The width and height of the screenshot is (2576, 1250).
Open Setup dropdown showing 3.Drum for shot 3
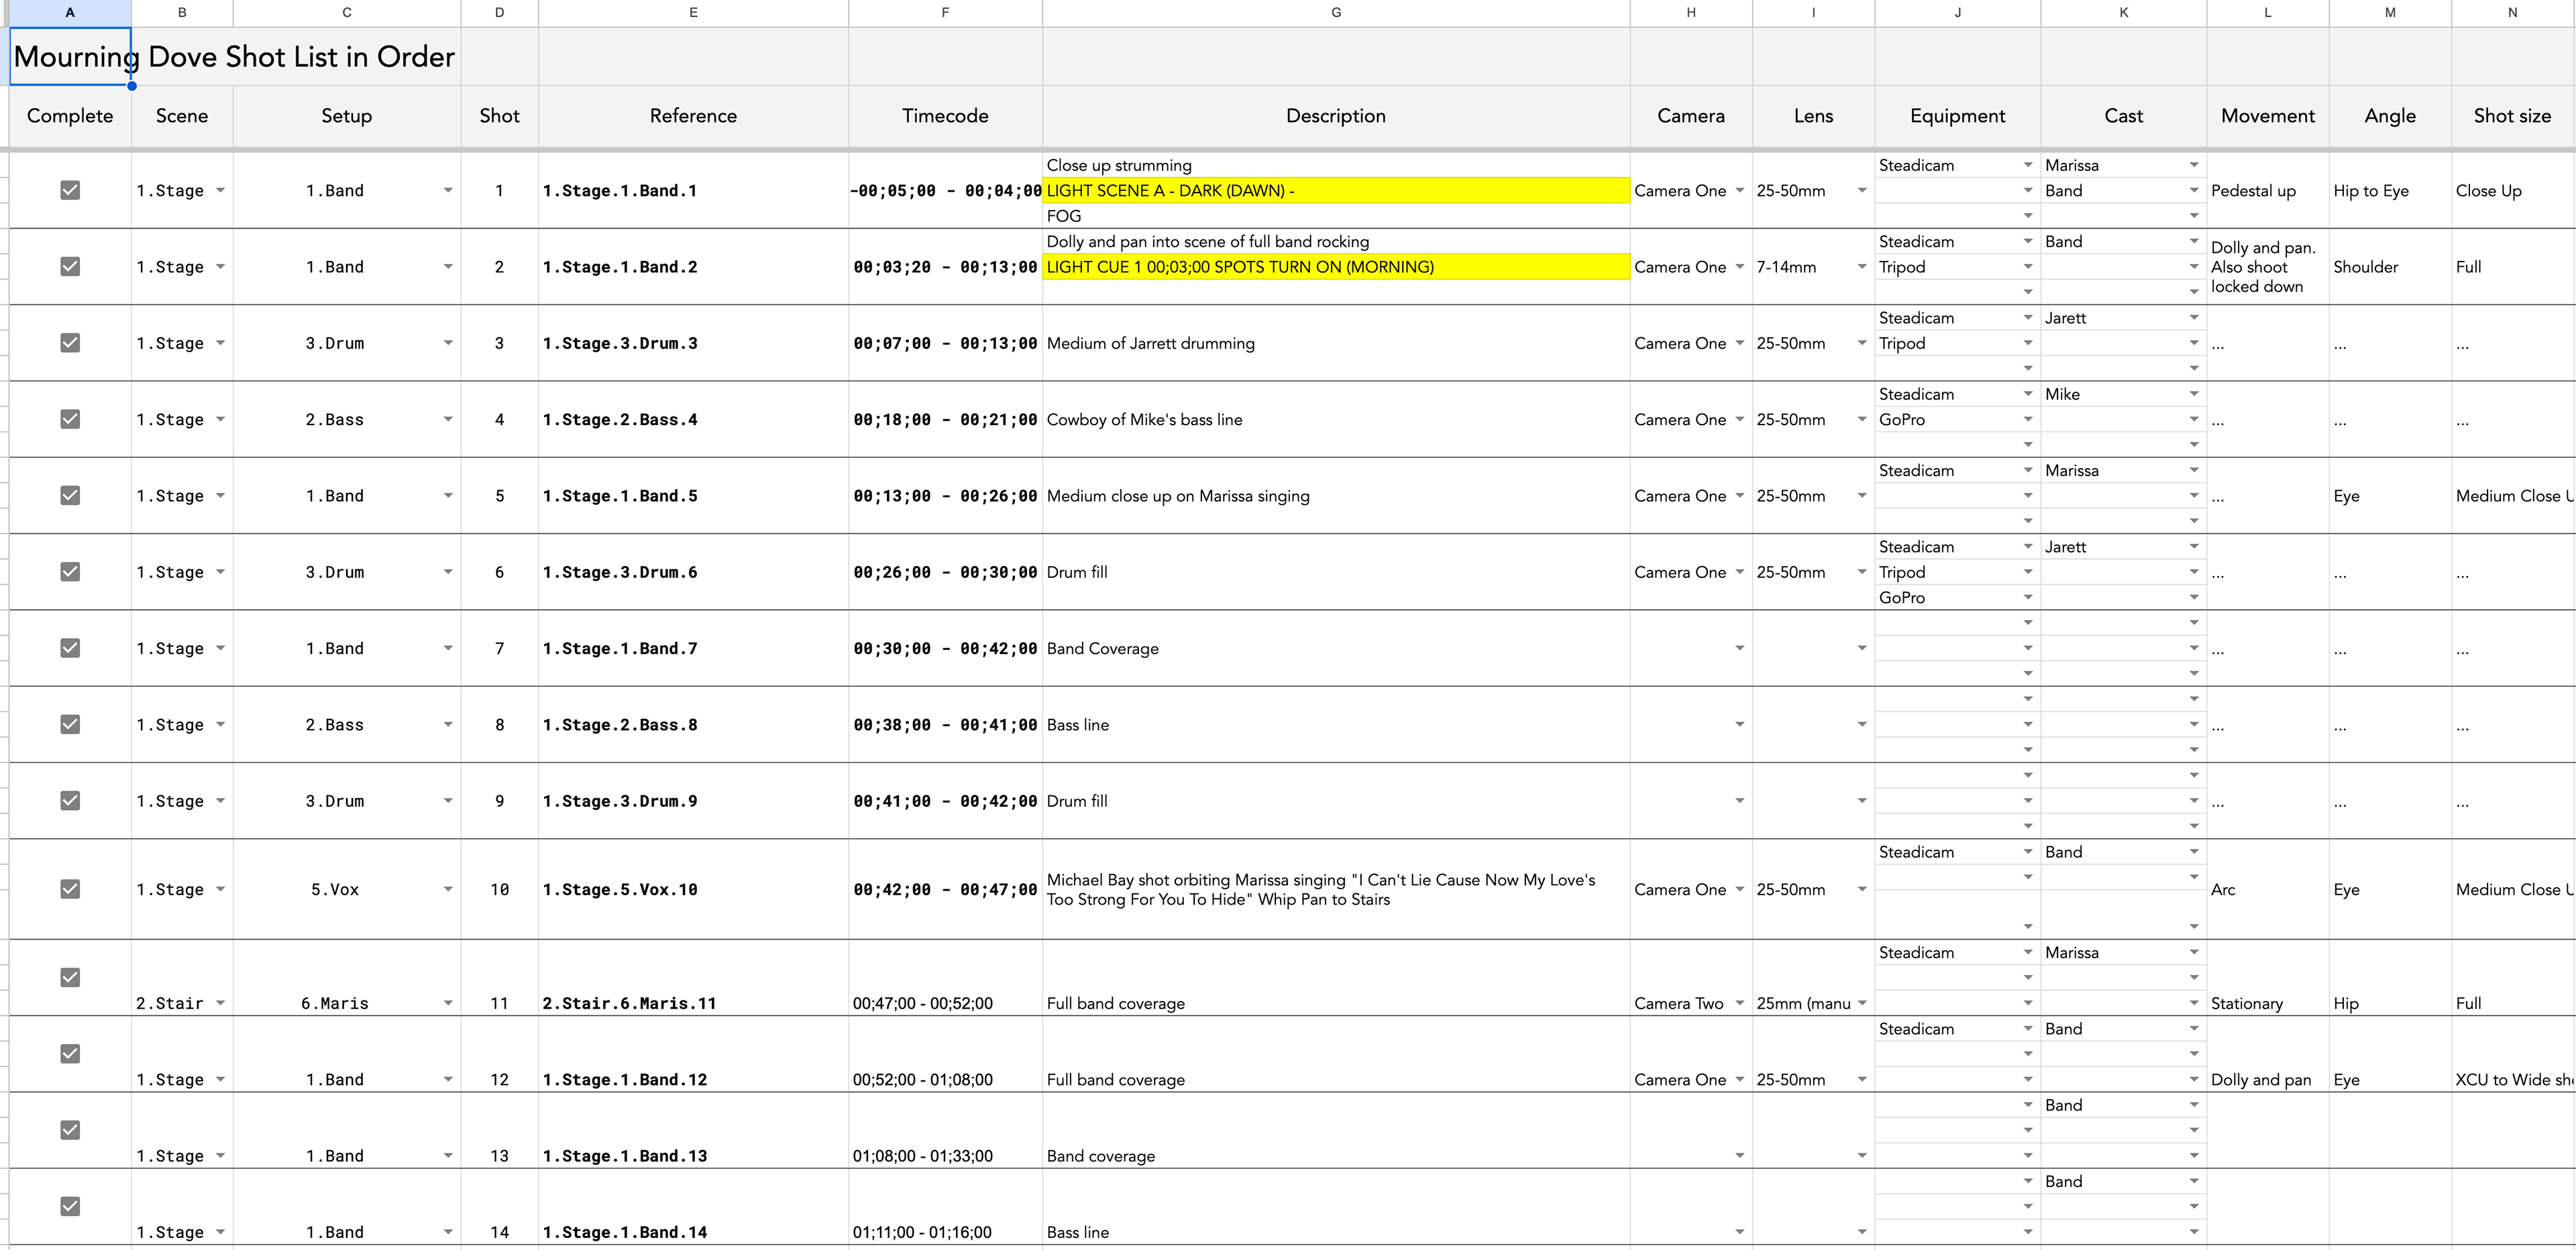tap(448, 343)
